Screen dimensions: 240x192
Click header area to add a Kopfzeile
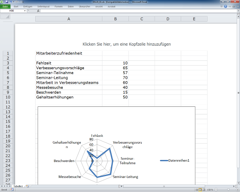click(126, 44)
